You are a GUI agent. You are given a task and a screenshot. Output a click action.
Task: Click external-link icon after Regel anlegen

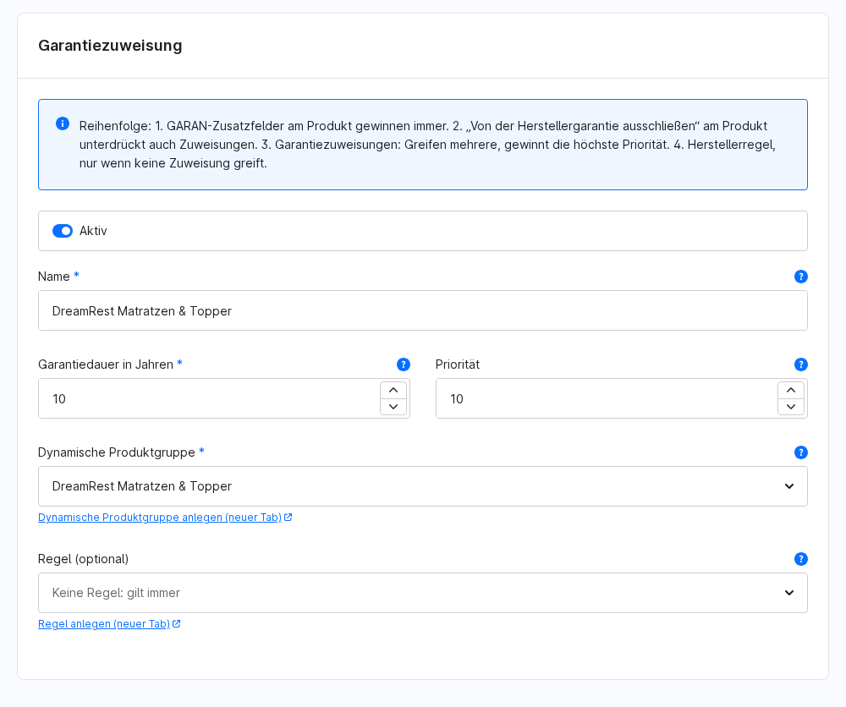177,624
